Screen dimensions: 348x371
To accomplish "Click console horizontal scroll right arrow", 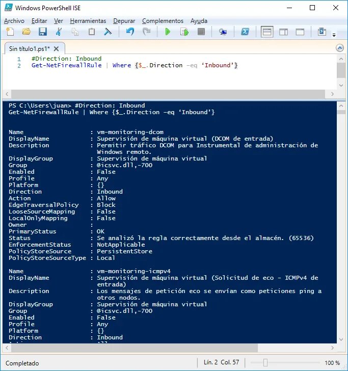I will point(332,348).
